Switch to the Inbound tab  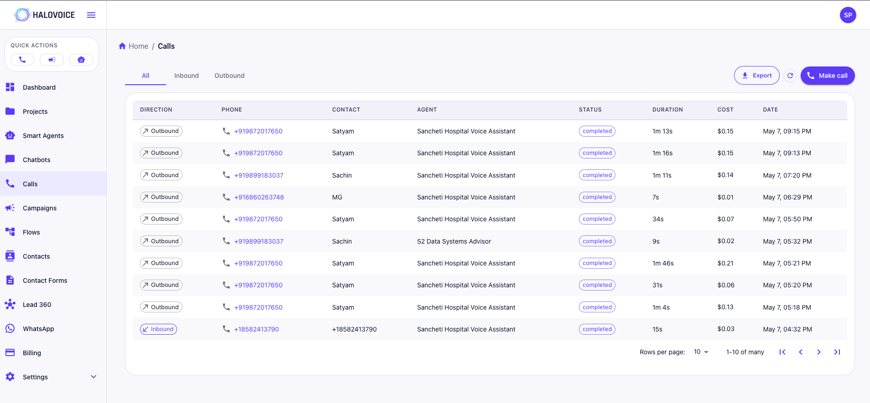187,76
